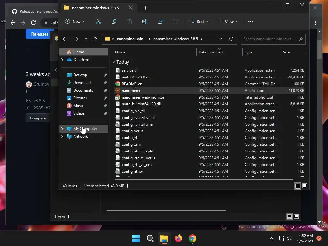
Task: Open the recent locations dropdown chevron
Action: pos(86,39)
